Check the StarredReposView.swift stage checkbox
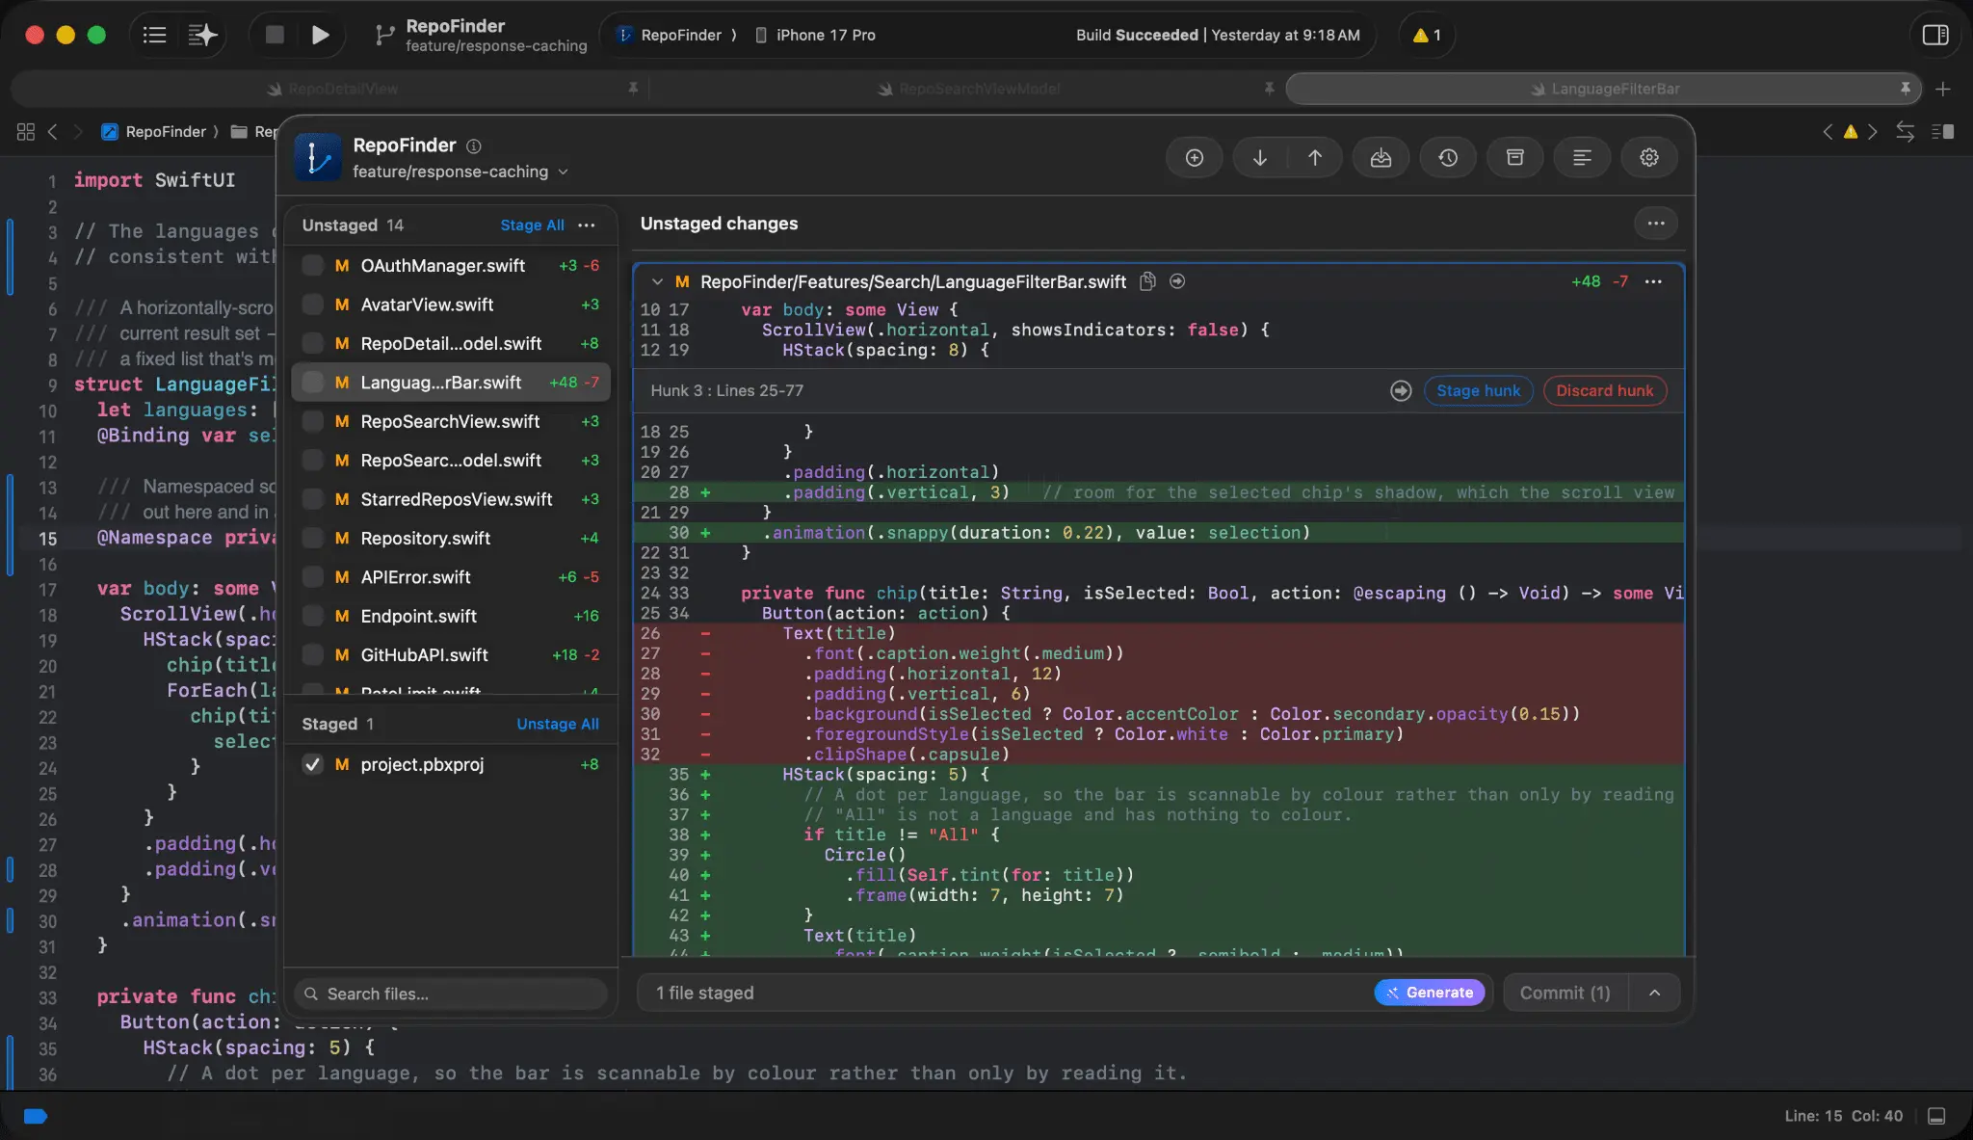 (312, 499)
